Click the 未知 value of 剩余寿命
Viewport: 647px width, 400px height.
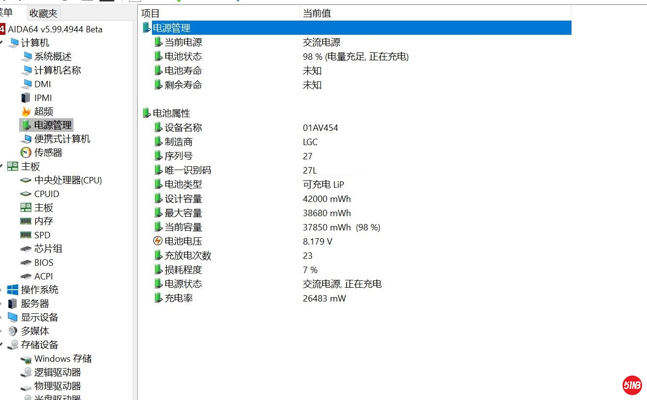(x=312, y=85)
